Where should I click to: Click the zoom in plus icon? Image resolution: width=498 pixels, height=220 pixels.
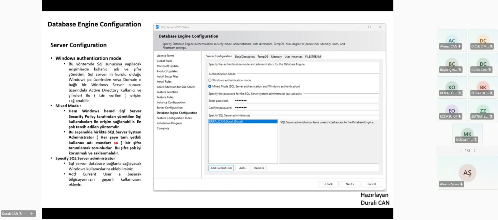pos(31,214)
